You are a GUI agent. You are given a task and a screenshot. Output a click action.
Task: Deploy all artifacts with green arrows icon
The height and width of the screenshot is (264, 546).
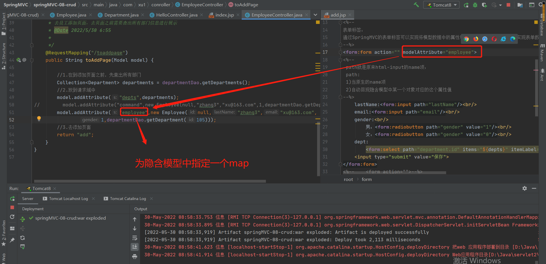tap(22, 219)
